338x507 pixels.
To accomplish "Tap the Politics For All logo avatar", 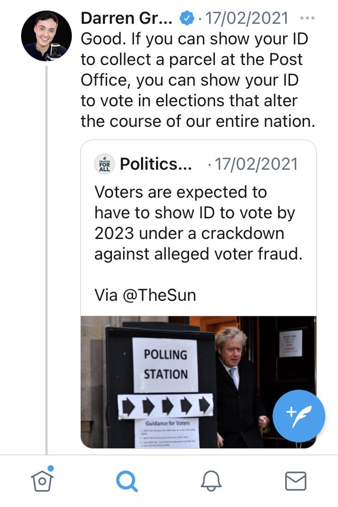I will 105,163.
